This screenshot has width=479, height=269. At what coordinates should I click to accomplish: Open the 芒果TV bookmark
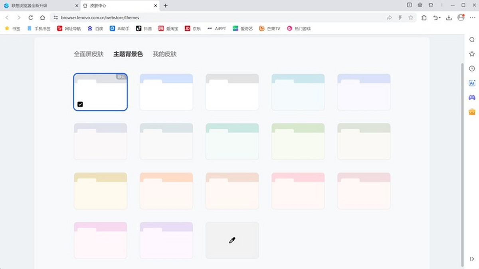pos(269,29)
